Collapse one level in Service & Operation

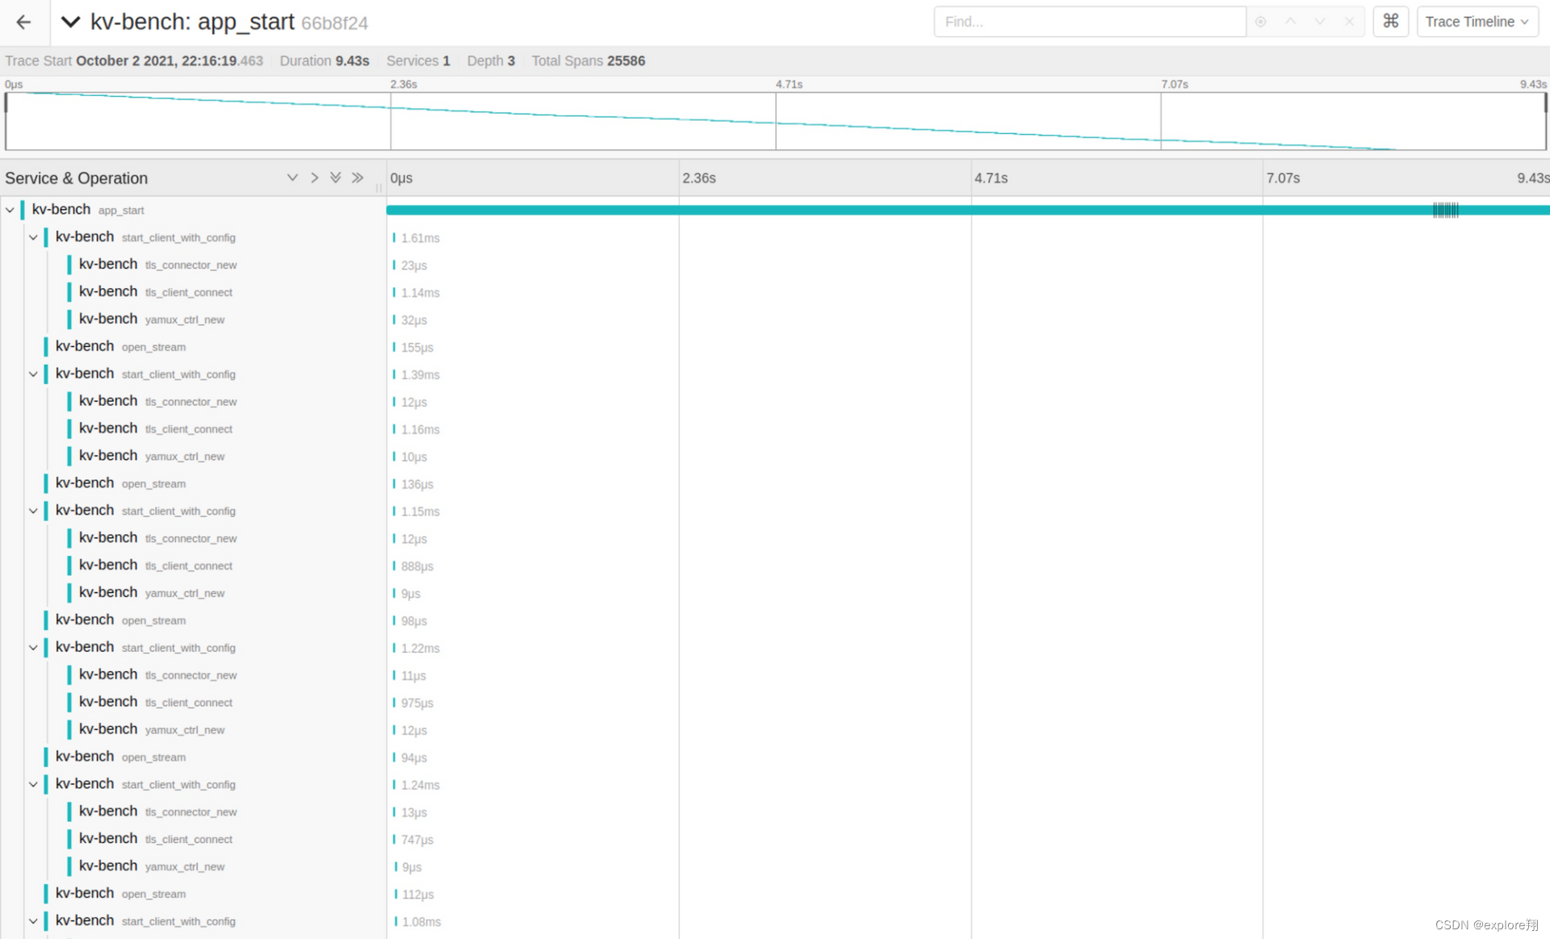(314, 177)
